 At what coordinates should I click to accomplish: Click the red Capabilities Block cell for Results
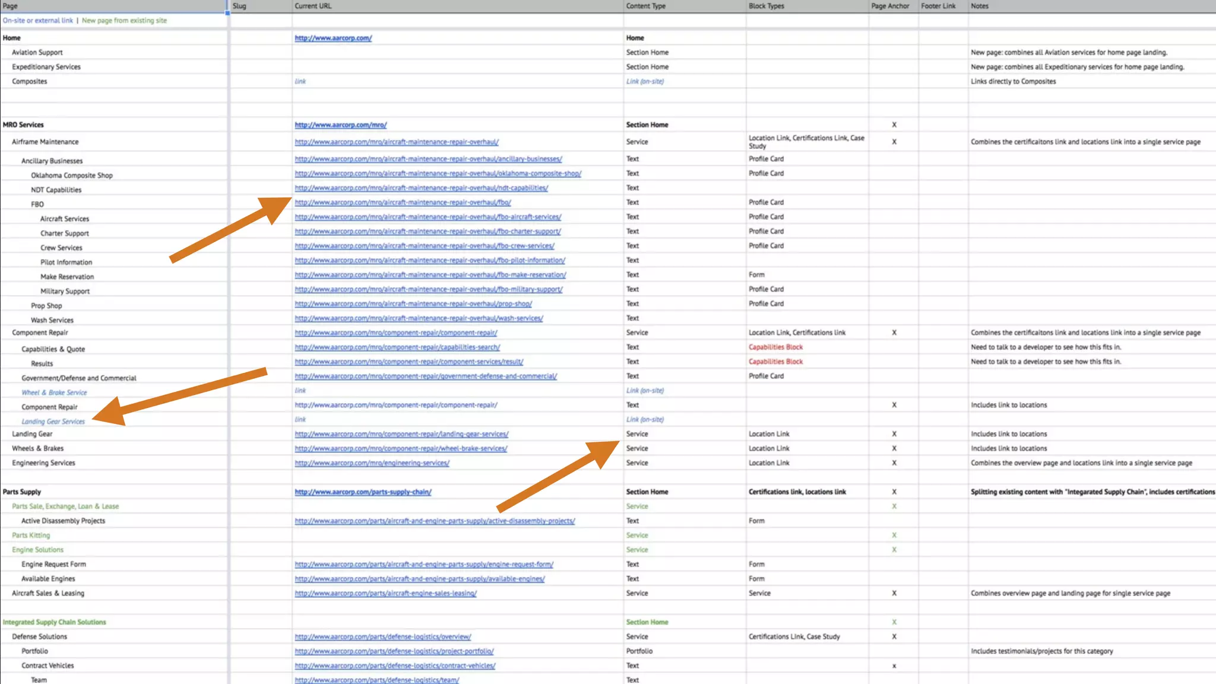coord(775,362)
